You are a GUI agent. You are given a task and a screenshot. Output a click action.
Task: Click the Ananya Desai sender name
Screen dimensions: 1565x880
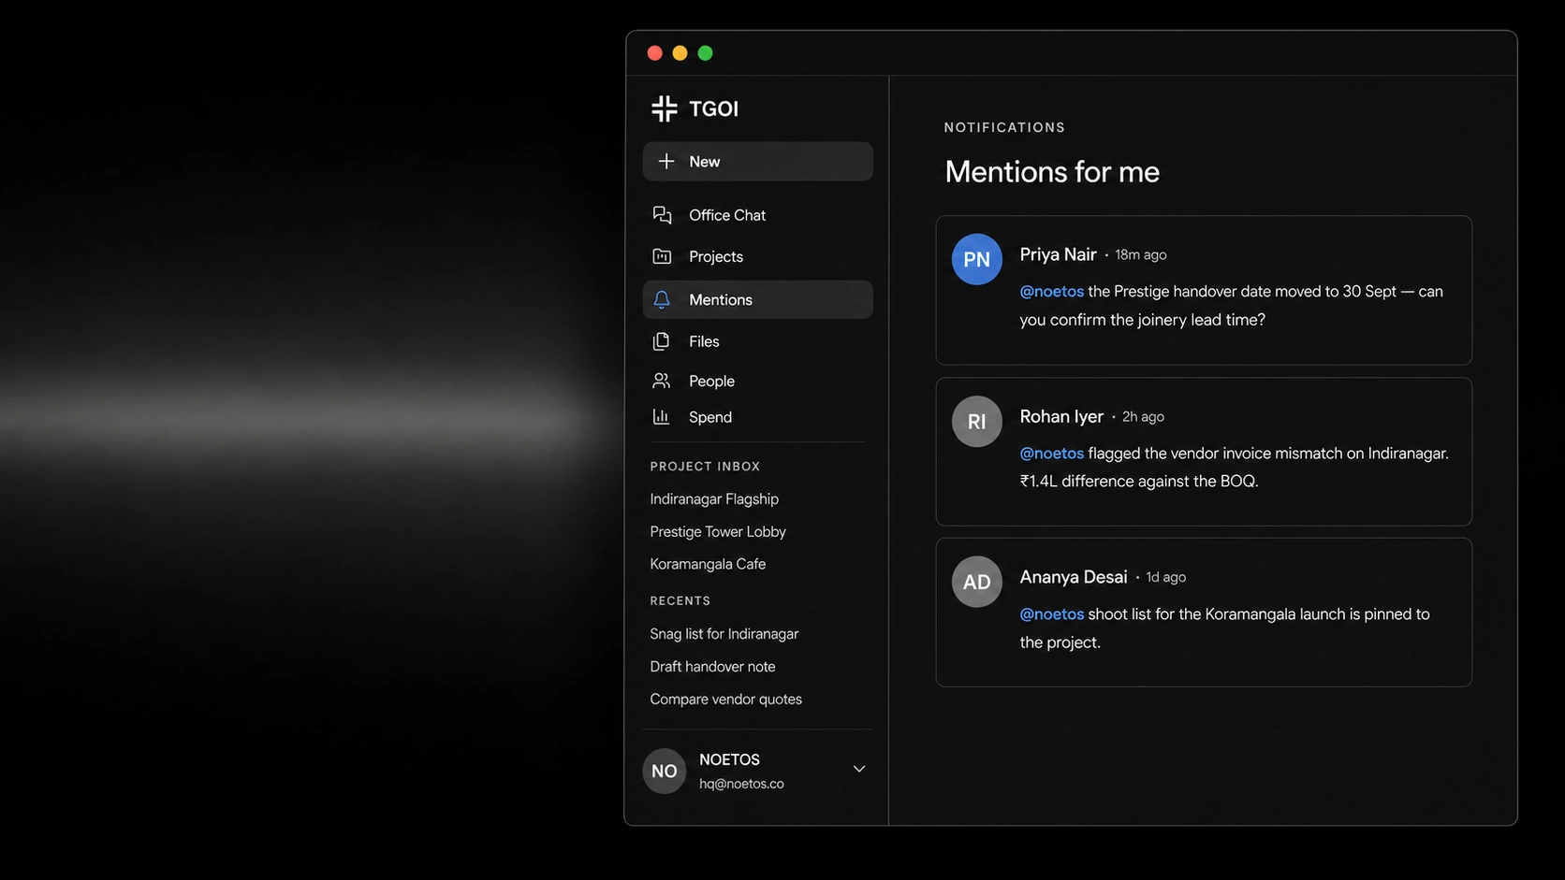(1074, 577)
